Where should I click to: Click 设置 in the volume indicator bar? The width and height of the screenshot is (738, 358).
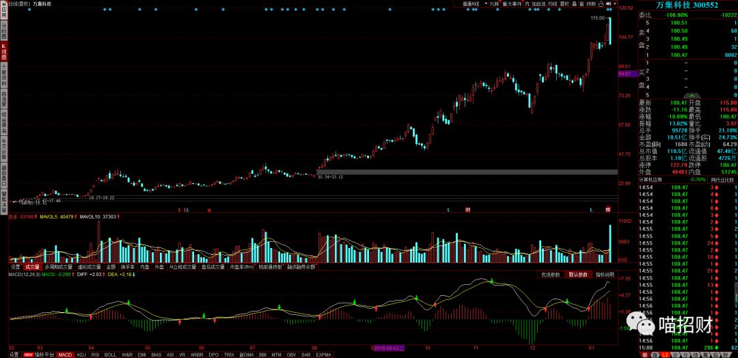16,266
